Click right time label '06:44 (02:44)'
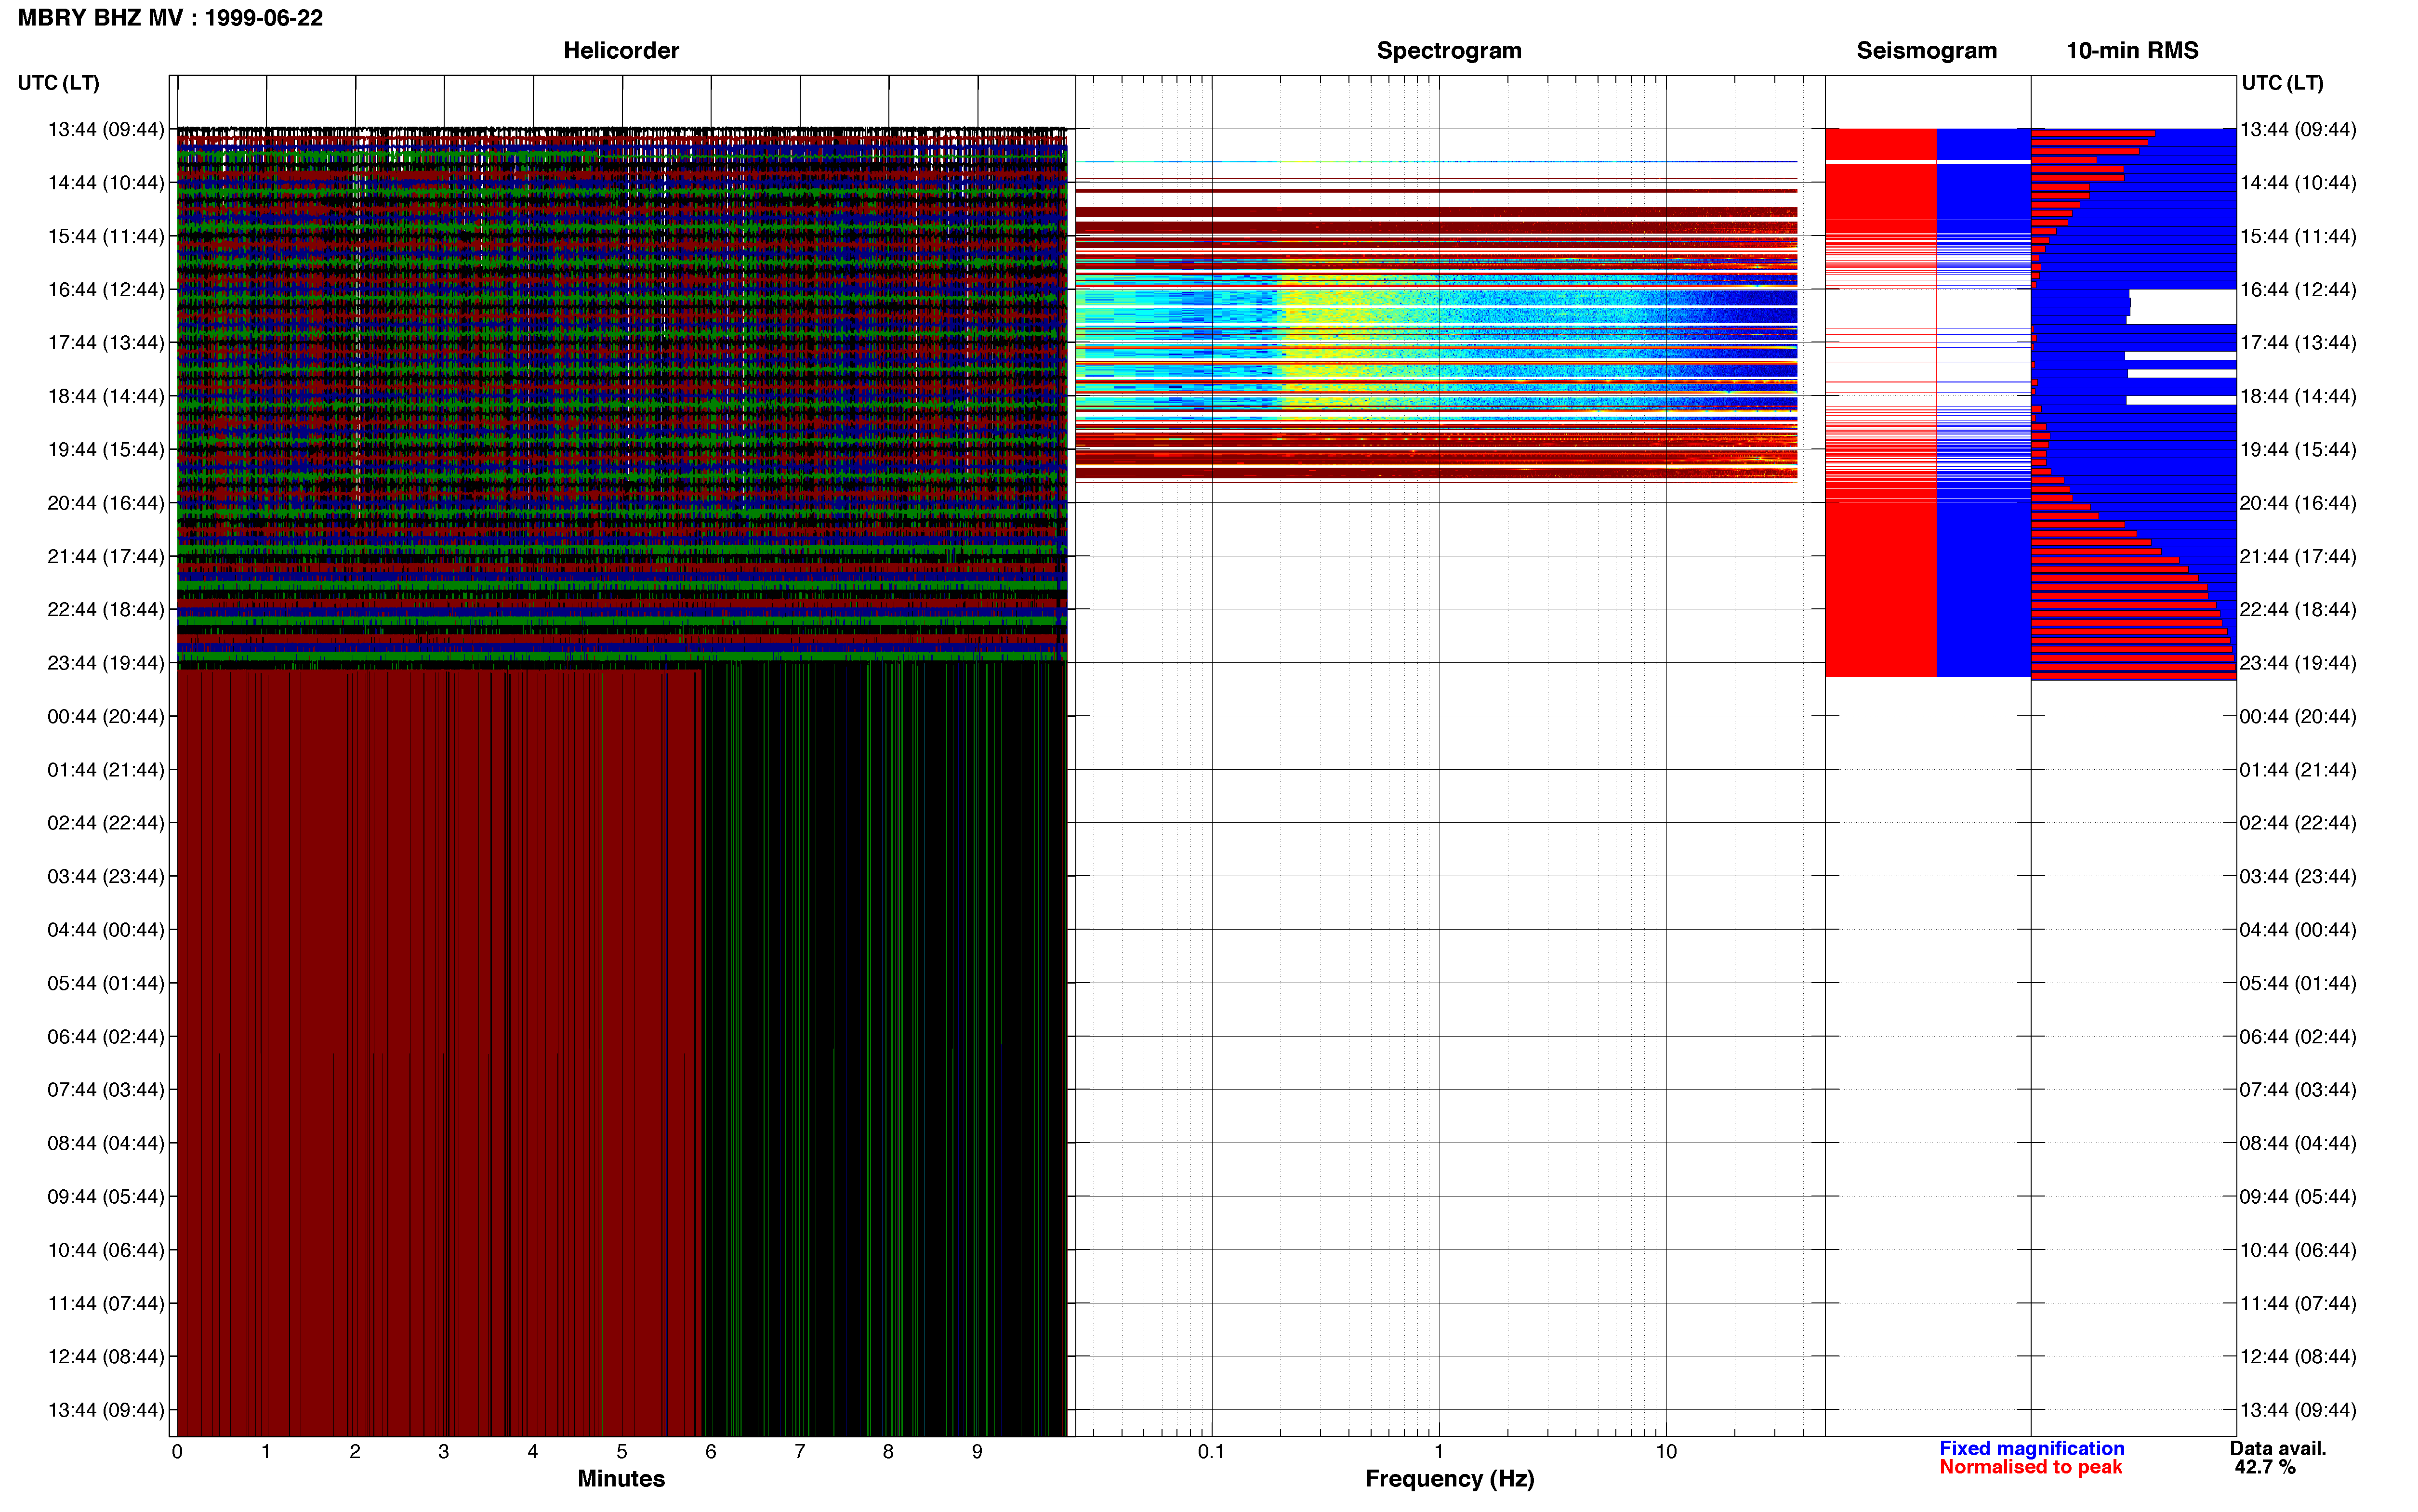Viewport: 2418px width, 1512px height. 2298,1037
